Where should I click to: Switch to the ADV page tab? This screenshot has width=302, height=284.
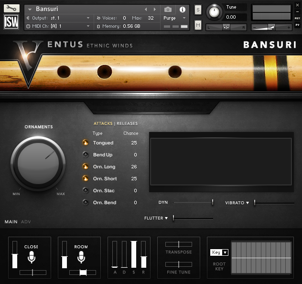(x=26, y=222)
